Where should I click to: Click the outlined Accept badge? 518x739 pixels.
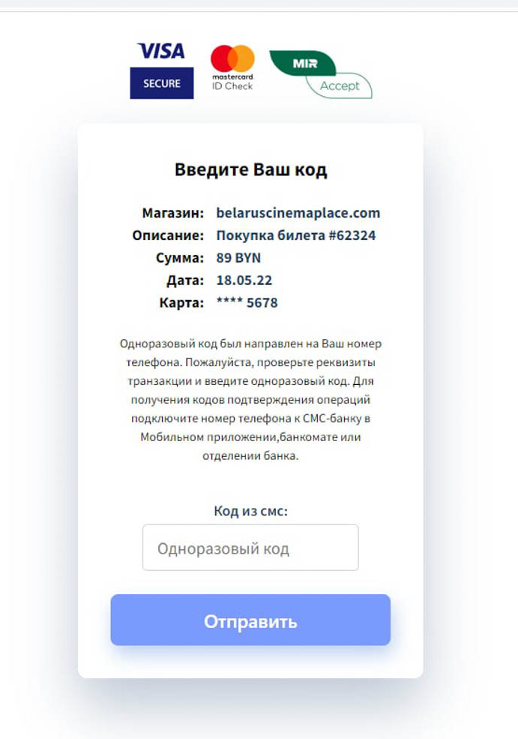339,86
